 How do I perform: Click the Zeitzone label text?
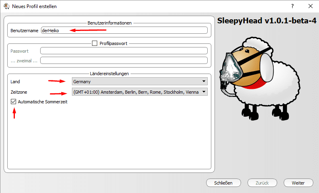[18, 92]
